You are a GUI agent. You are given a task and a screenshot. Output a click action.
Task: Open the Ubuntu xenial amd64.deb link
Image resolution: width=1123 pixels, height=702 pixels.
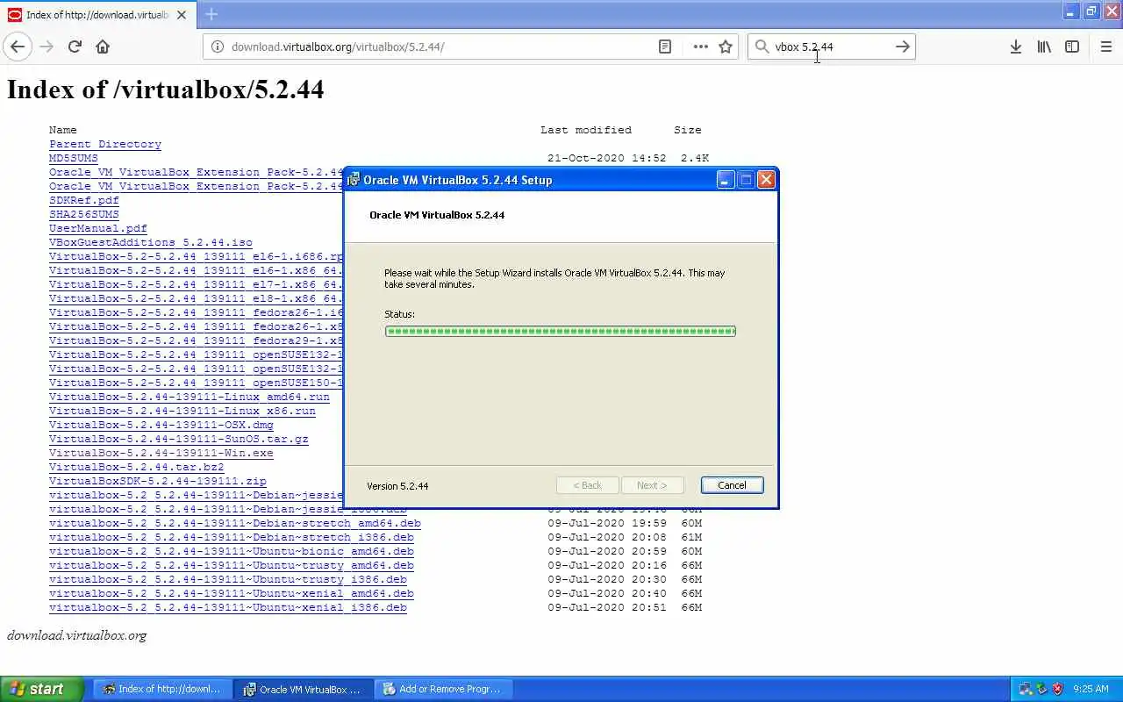pos(232,593)
